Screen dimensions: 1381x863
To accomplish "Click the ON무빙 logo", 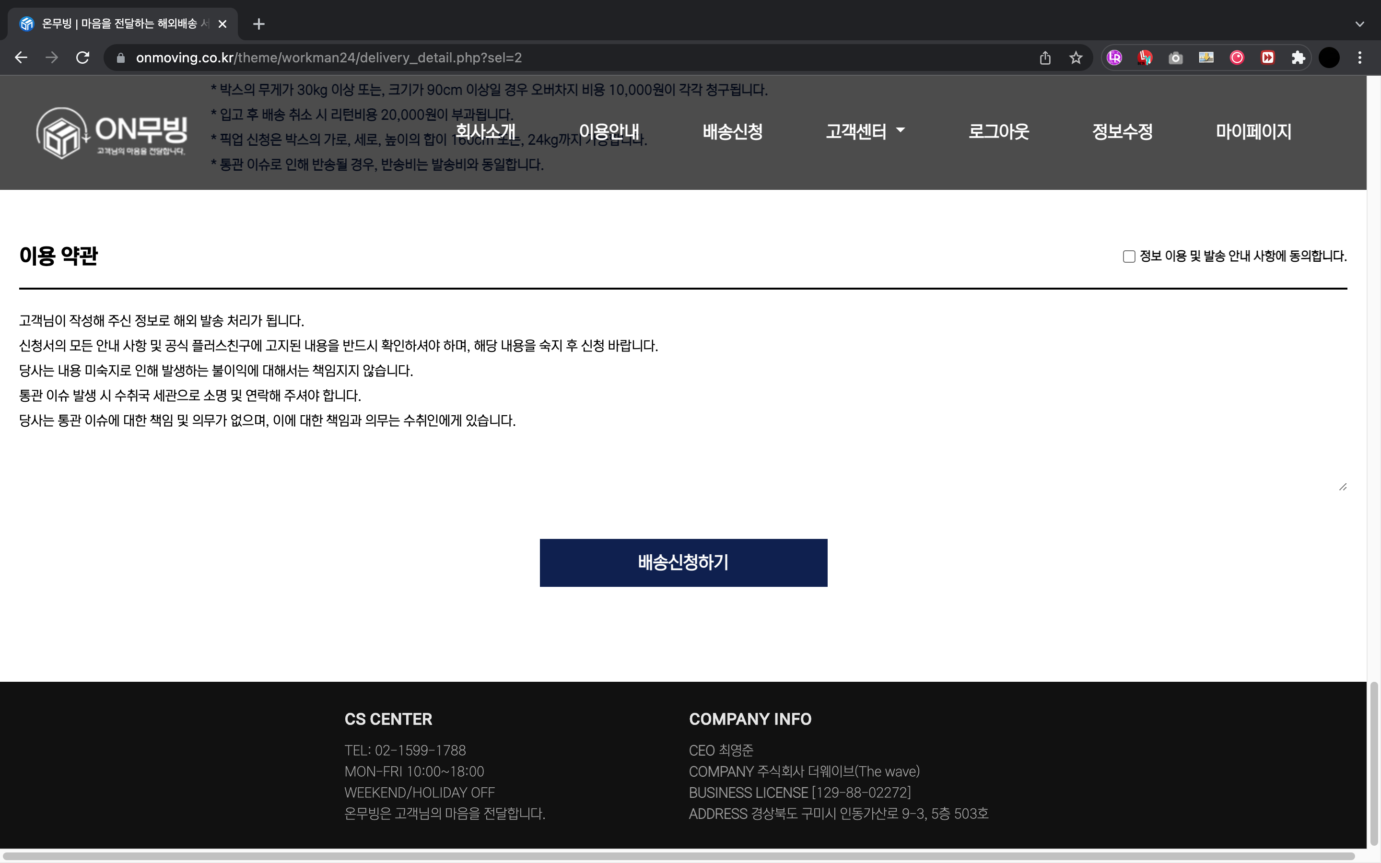I will (111, 132).
